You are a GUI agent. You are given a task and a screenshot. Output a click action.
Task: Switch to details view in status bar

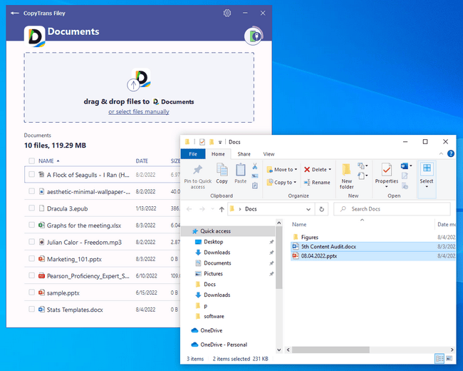[x=439, y=359]
